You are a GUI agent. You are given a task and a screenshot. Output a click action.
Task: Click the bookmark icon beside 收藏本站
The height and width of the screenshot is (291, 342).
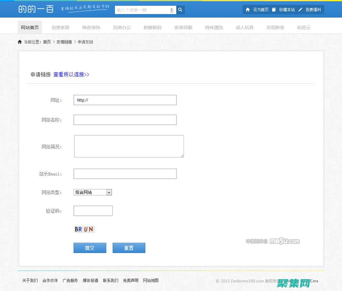point(274,10)
